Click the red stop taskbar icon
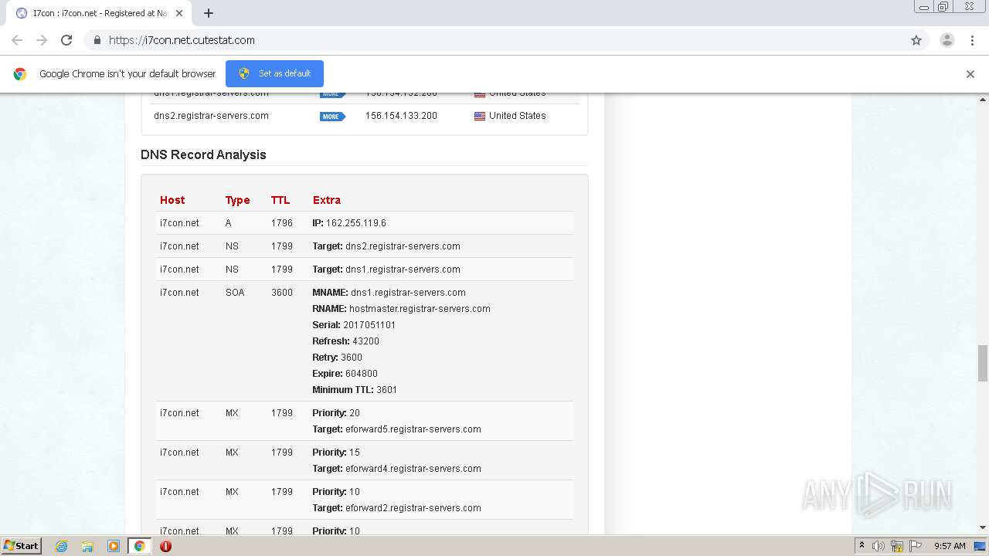This screenshot has height=556, width=989. (165, 546)
